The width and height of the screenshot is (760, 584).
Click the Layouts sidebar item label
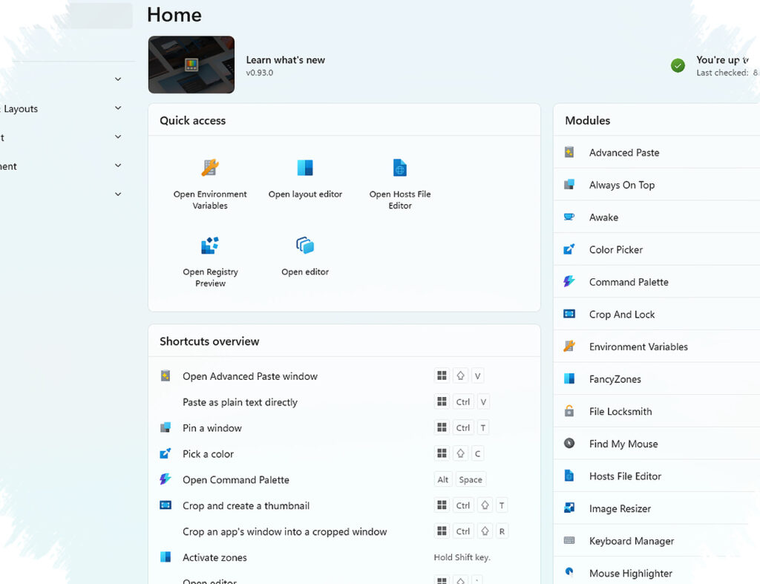point(19,109)
